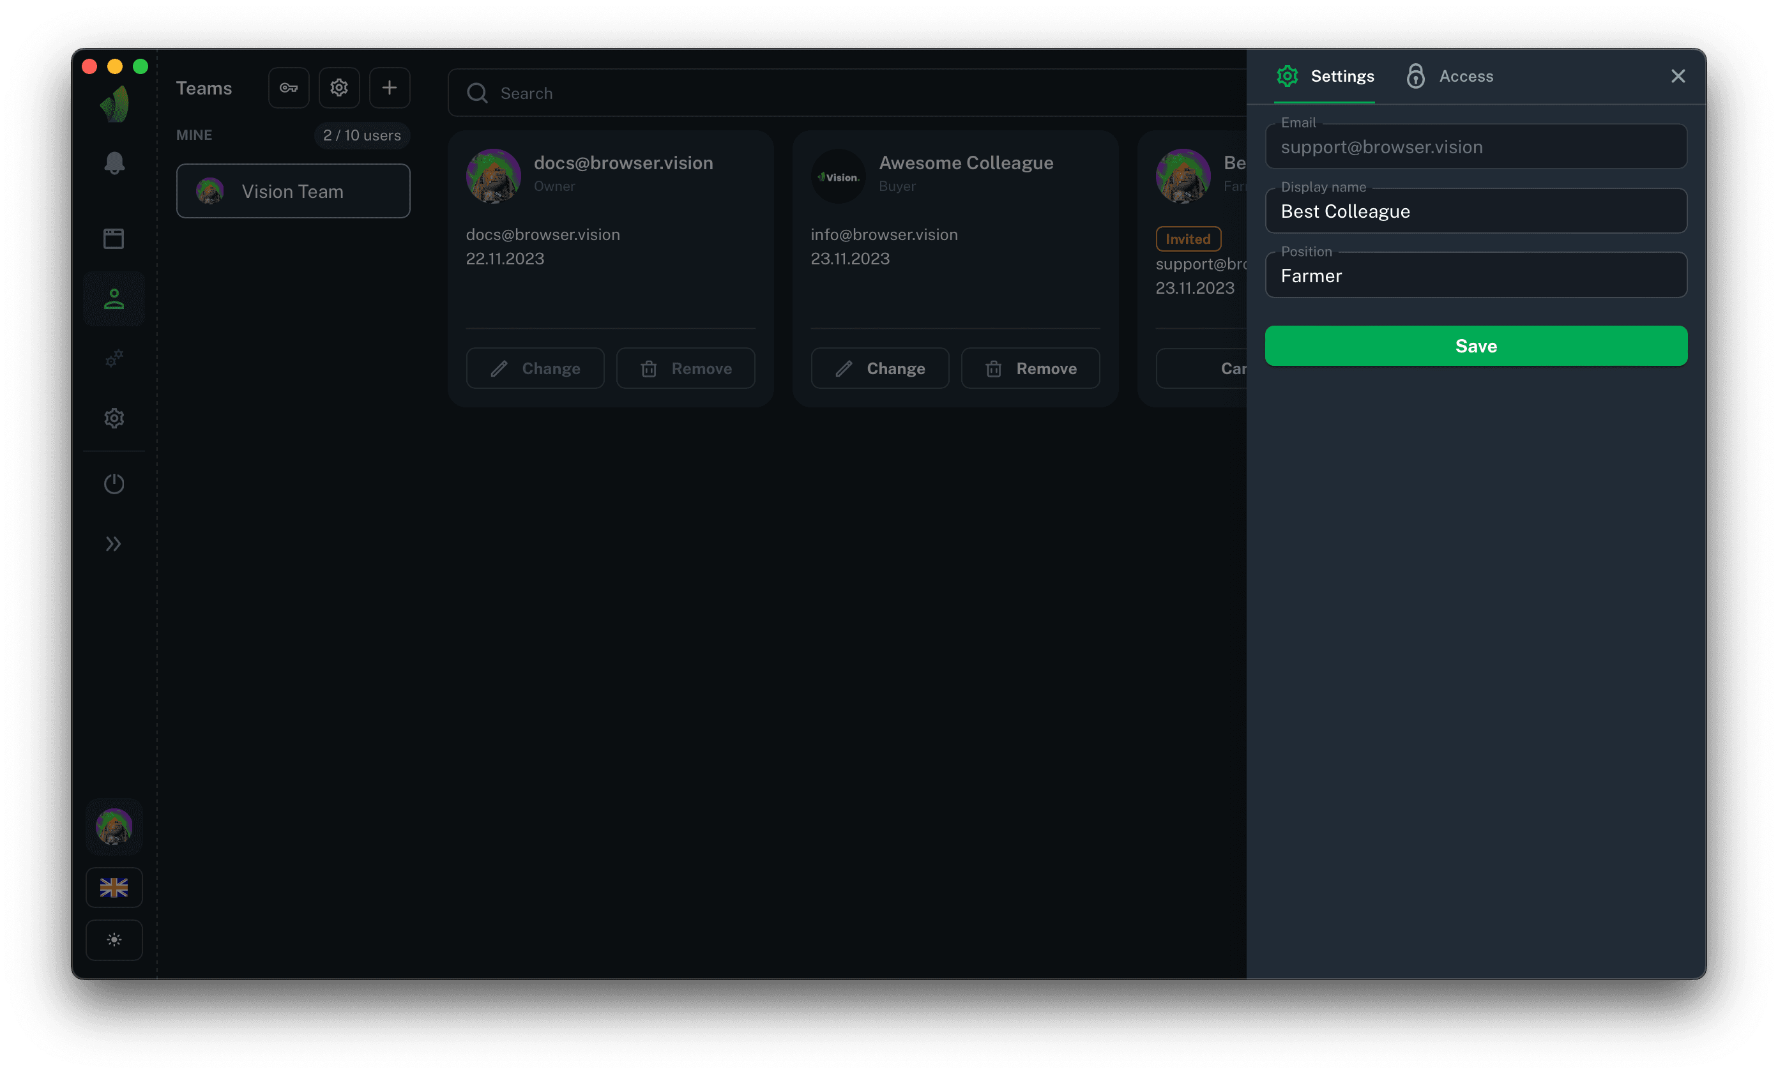The image size is (1778, 1074).
Task: Open the extensions gears icon in sidebar
Action: pyautogui.click(x=114, y=358)
